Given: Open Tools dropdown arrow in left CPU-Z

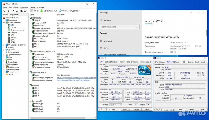Looking at the screenshot, I should 129,109.
